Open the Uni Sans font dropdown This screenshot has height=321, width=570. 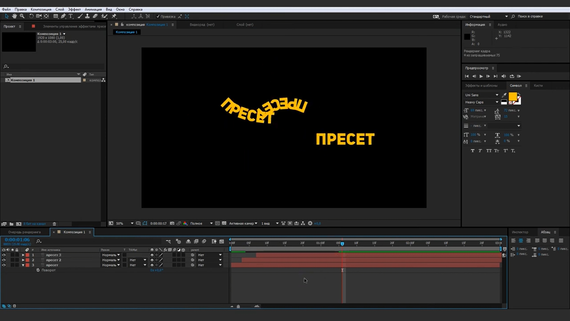tap(497, 95)
